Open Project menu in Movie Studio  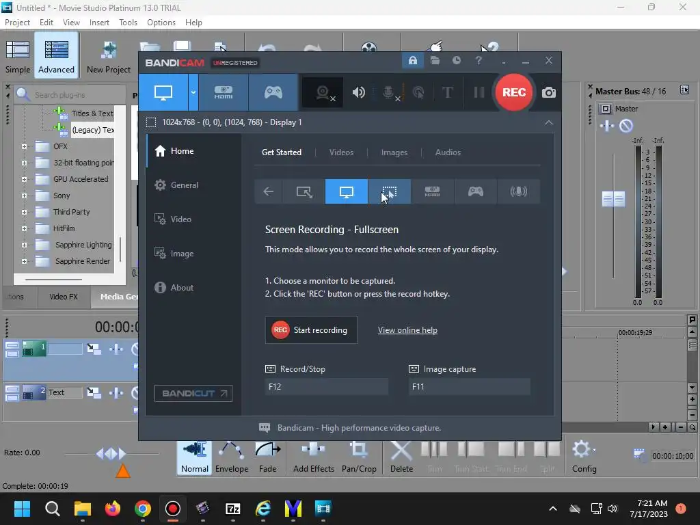click(x=17, y=23)
